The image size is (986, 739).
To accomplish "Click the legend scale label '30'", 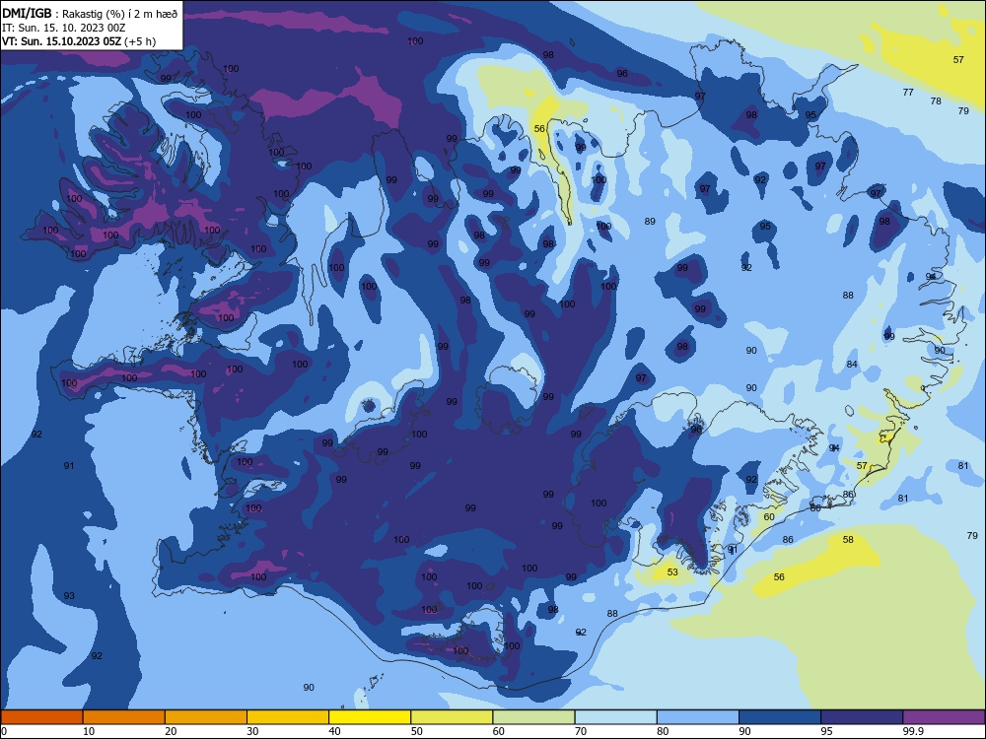I will coord(252,731).
